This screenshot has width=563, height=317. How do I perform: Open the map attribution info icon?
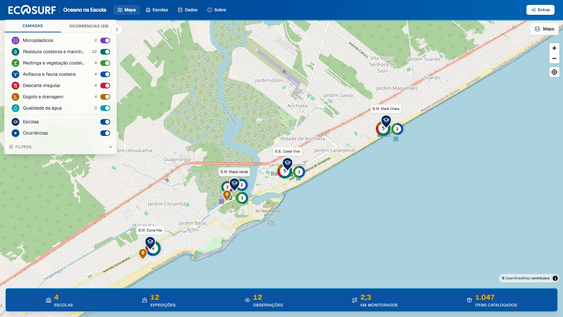tap(555, 278)
